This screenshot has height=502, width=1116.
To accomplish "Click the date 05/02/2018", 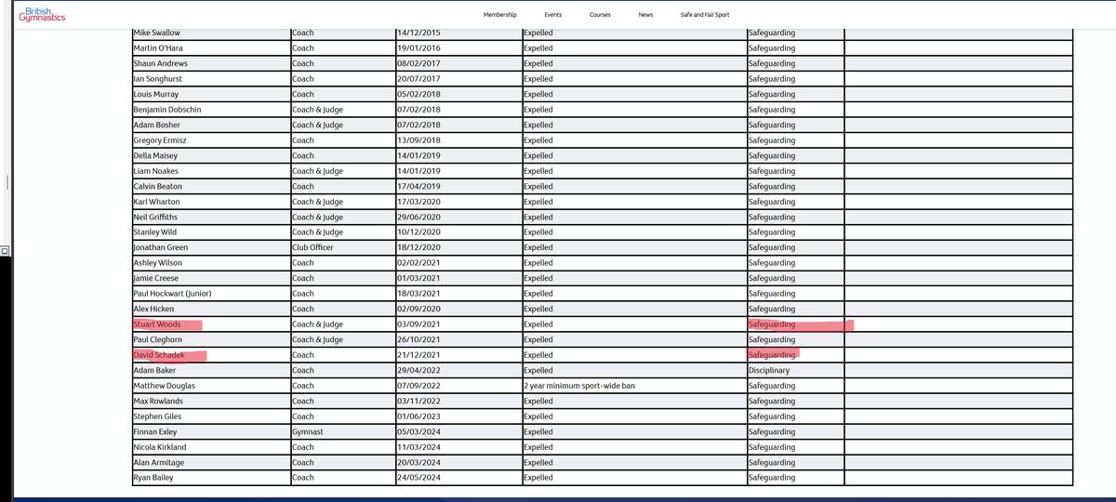I will [418, 94].
